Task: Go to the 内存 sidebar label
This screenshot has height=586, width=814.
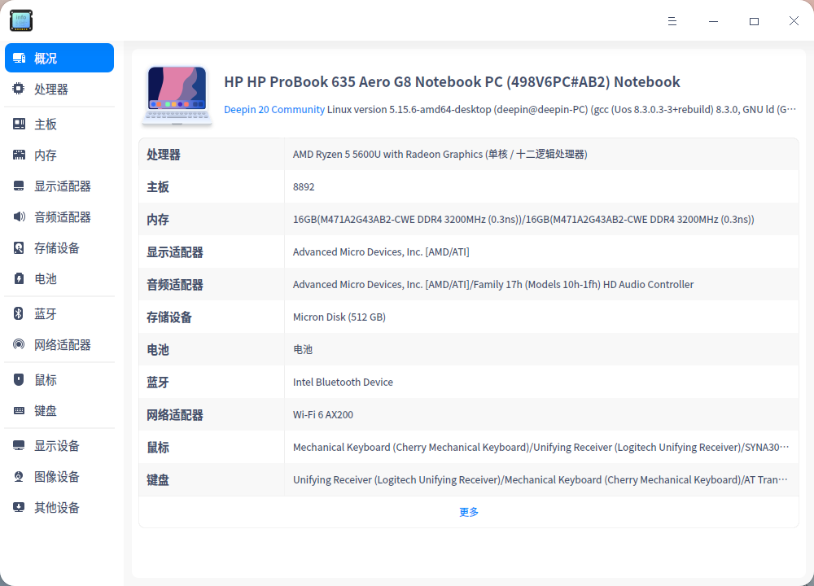Action: click(45, 155)
